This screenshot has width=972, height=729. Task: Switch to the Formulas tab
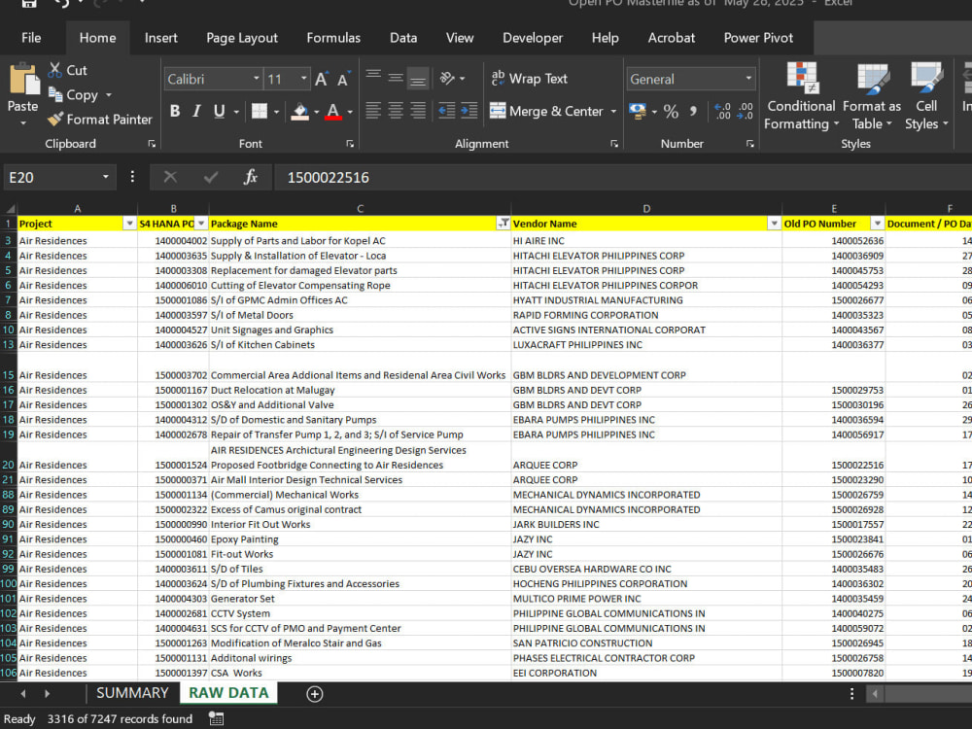coord(333,38)
